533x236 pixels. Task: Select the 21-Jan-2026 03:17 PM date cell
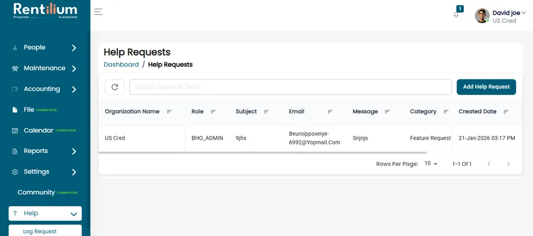487,138
